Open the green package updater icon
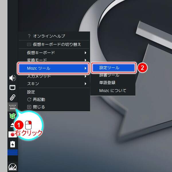The width and height of the screenshot is (172, 172). click(12, 116)
